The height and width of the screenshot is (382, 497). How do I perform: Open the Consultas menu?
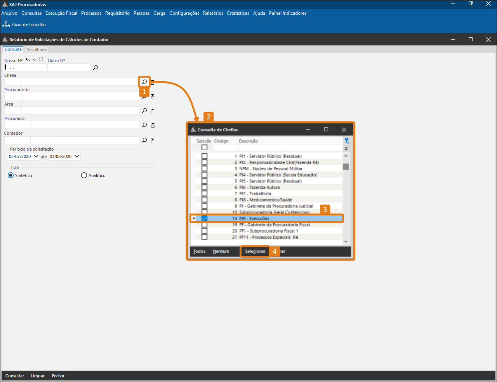point(31,13)
